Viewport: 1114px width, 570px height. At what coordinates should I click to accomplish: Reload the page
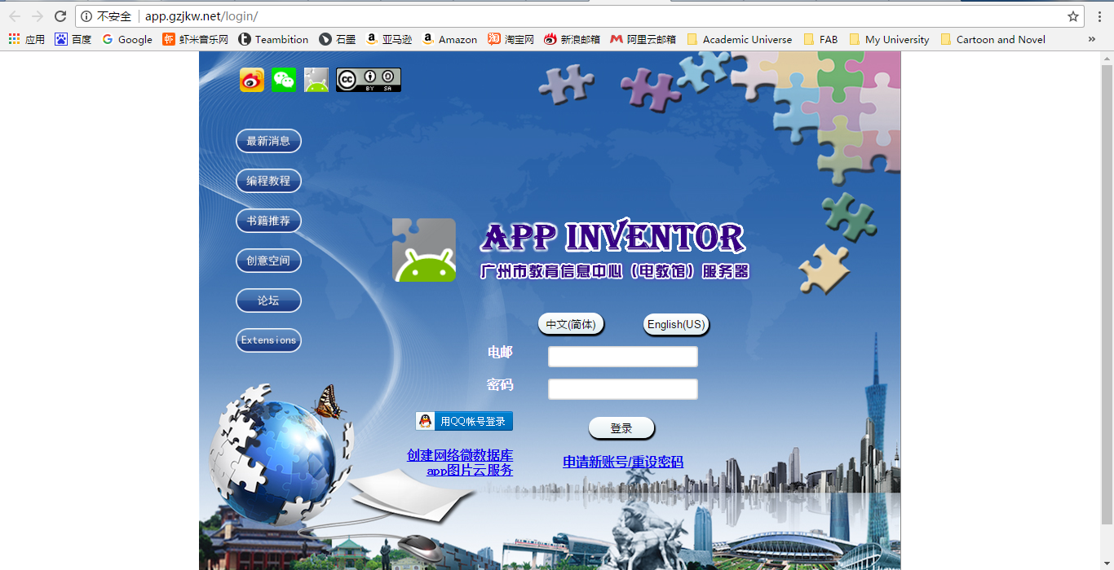pos(60,16)
